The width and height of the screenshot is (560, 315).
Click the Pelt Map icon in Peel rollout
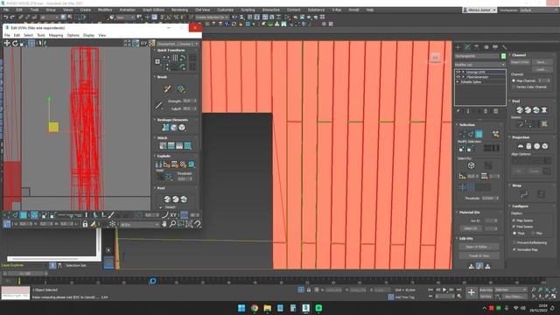coord(544,110)
